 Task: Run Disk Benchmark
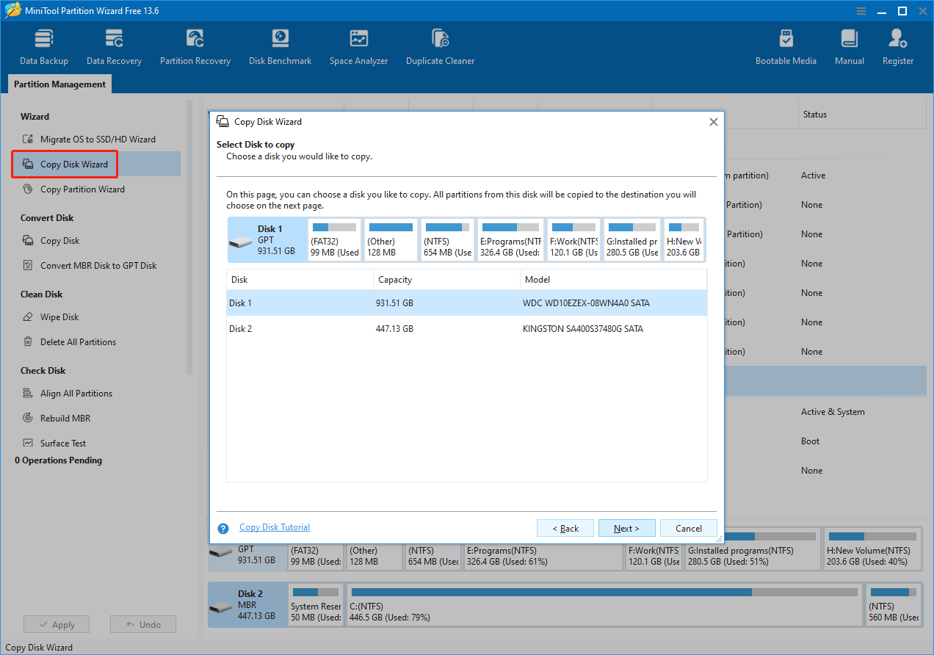pyautogui.click(x=280, y=48)
